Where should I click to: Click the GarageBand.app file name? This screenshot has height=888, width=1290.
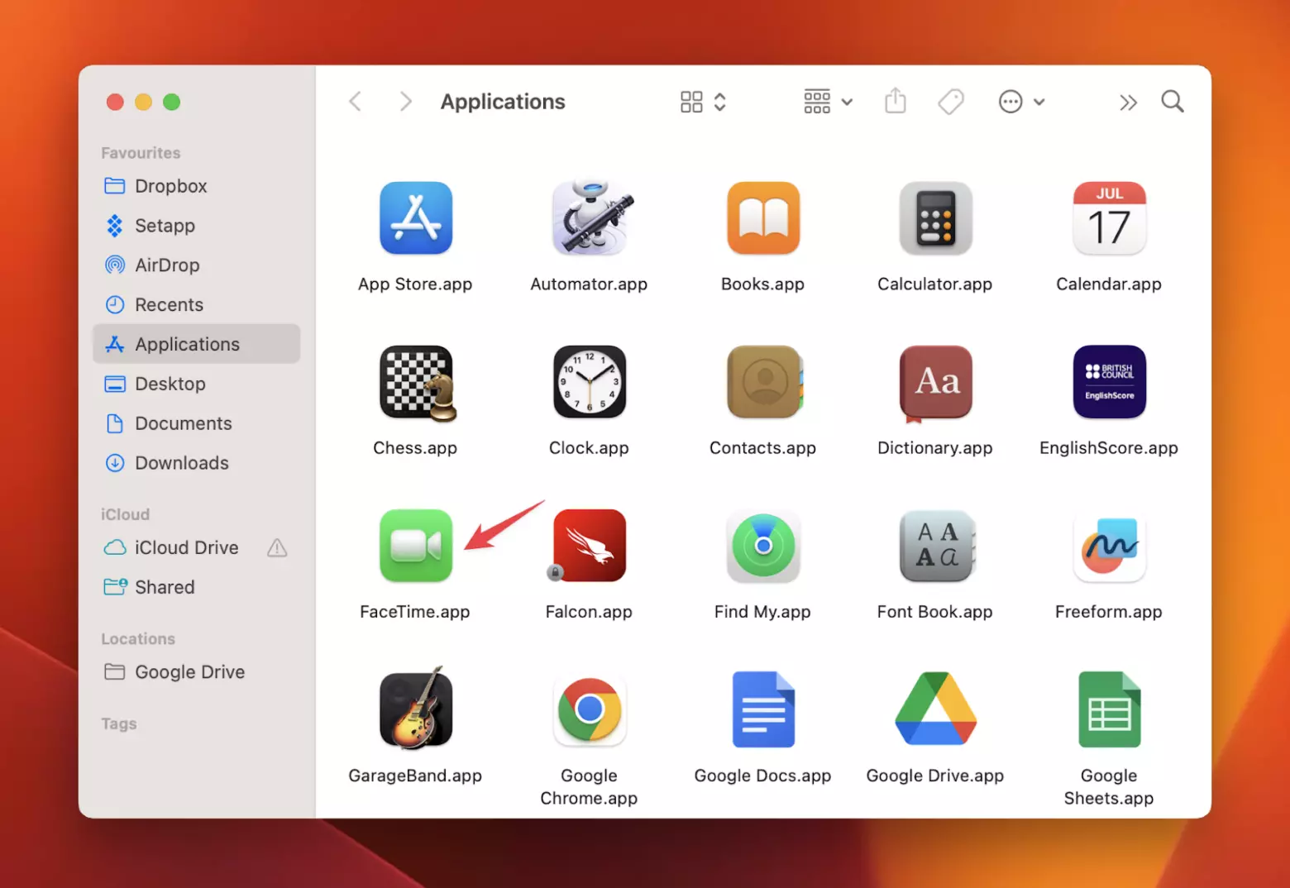(415, 776)
